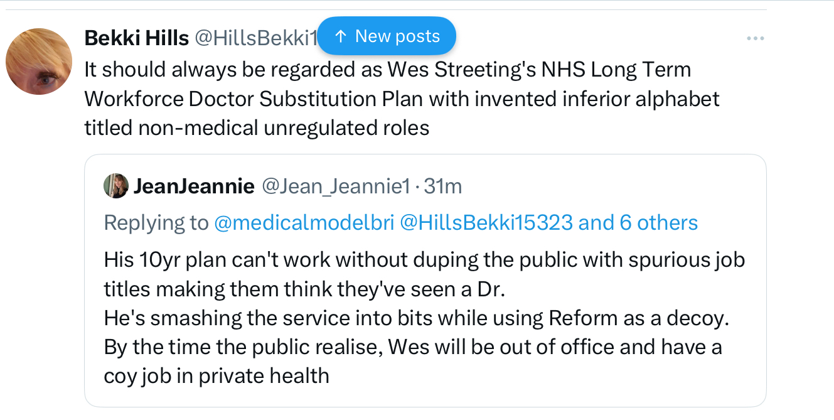Open the more options ellipsis menu

pyautogui.click(x=755, y=39)
